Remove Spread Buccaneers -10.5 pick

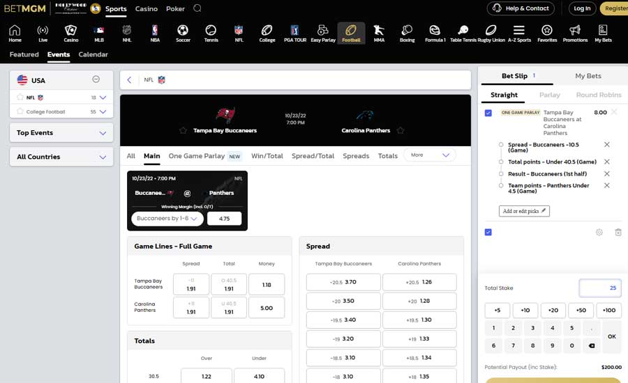click(x=607, y=145)
